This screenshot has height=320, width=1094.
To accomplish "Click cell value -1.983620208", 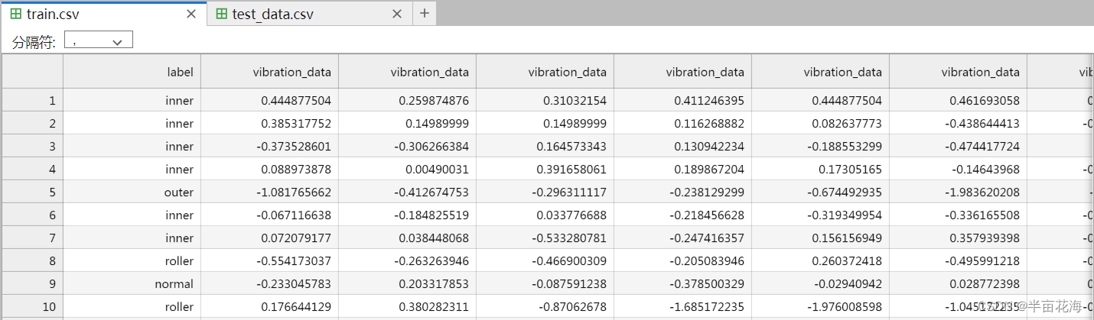I will [x=958, y=192].
